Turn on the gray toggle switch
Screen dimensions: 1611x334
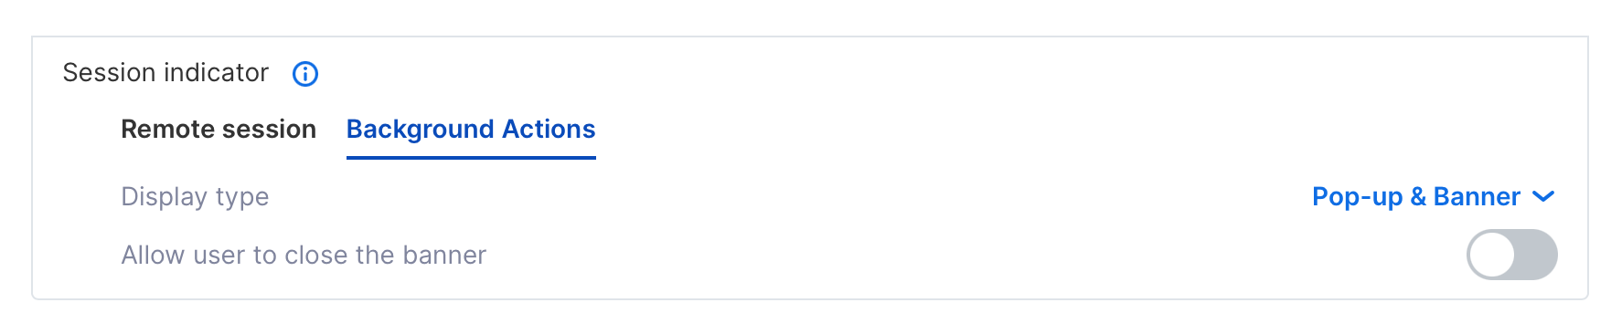(x=1512, y=255)
